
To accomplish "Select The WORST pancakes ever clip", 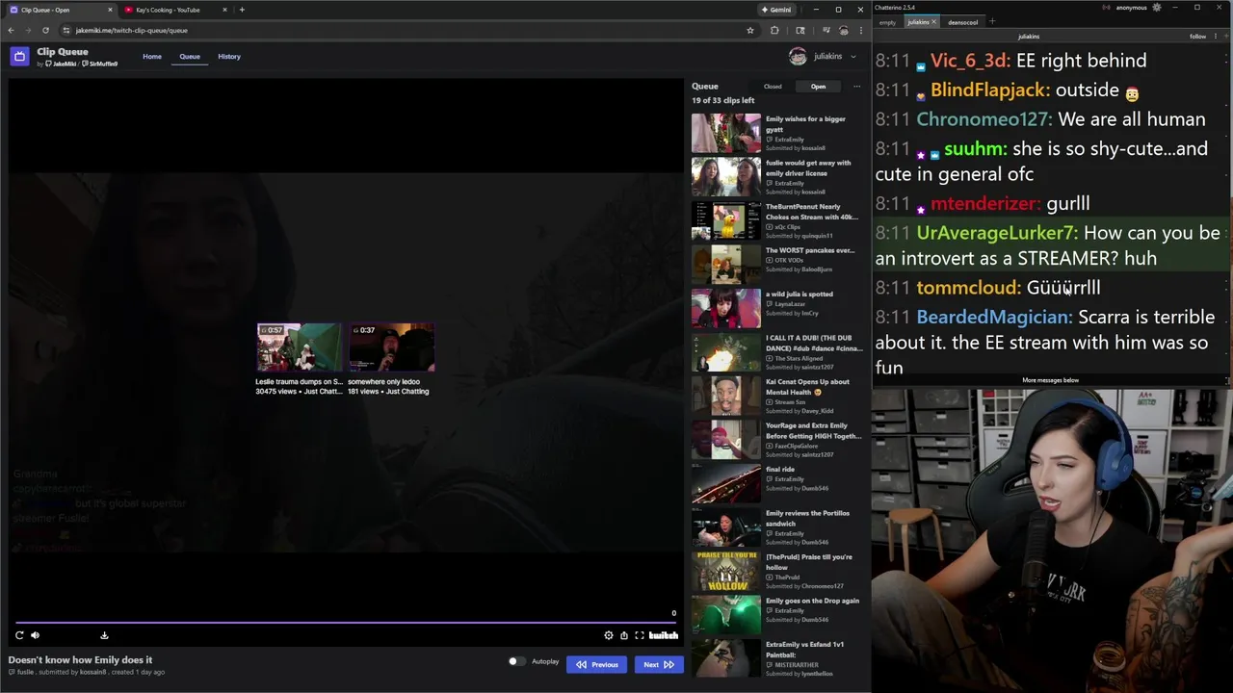I will pyautogui.click(x=776, y=264).
